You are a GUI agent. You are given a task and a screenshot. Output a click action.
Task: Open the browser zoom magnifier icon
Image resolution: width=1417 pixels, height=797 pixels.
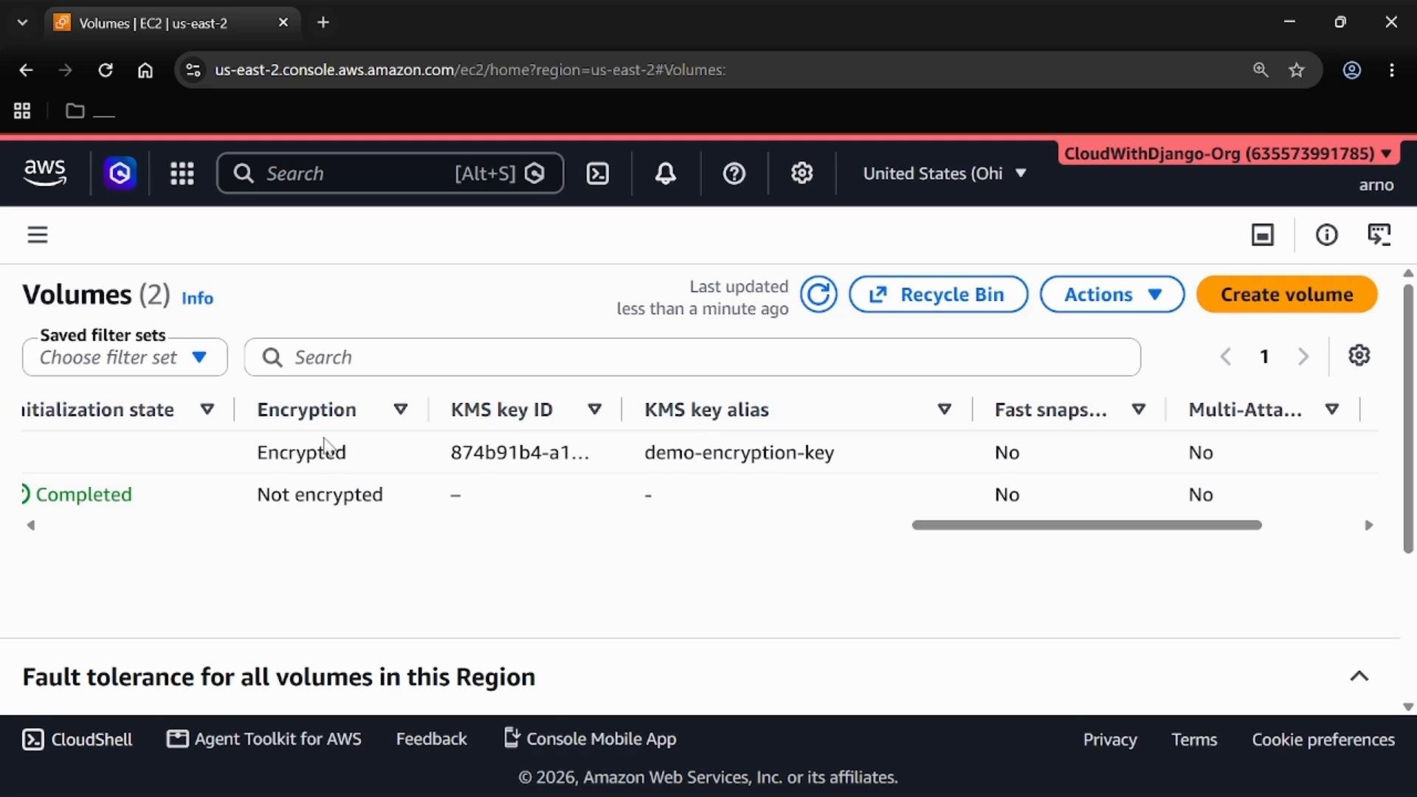point(1261,70)
